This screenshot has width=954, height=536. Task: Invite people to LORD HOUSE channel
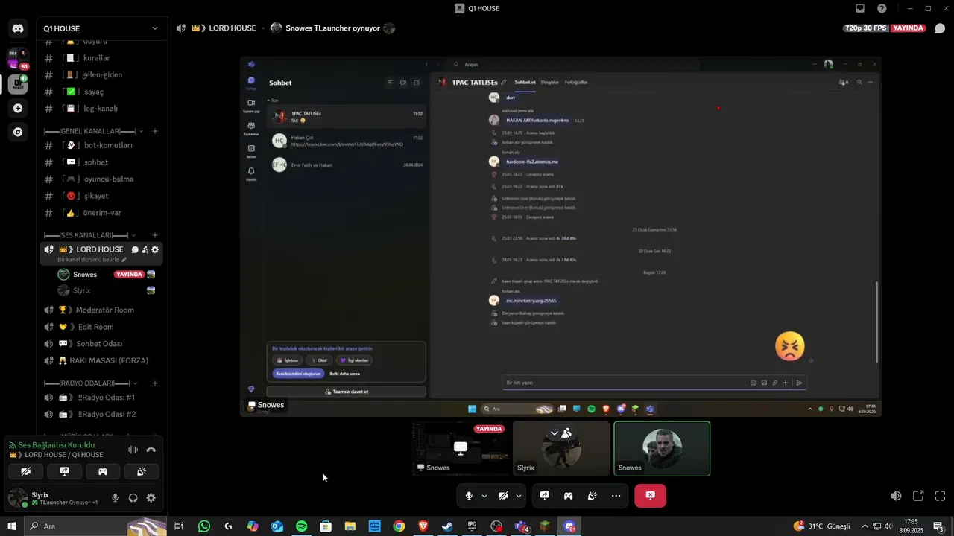pos(145,250)
